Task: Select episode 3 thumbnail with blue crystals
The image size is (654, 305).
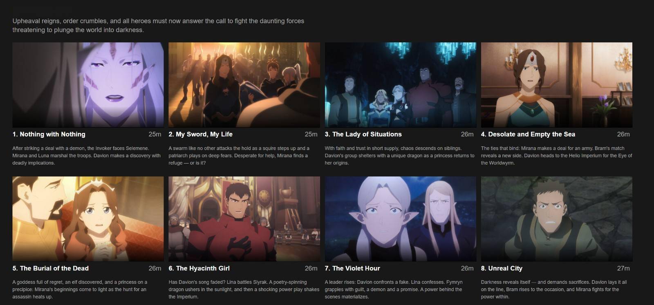Action: 401,85
